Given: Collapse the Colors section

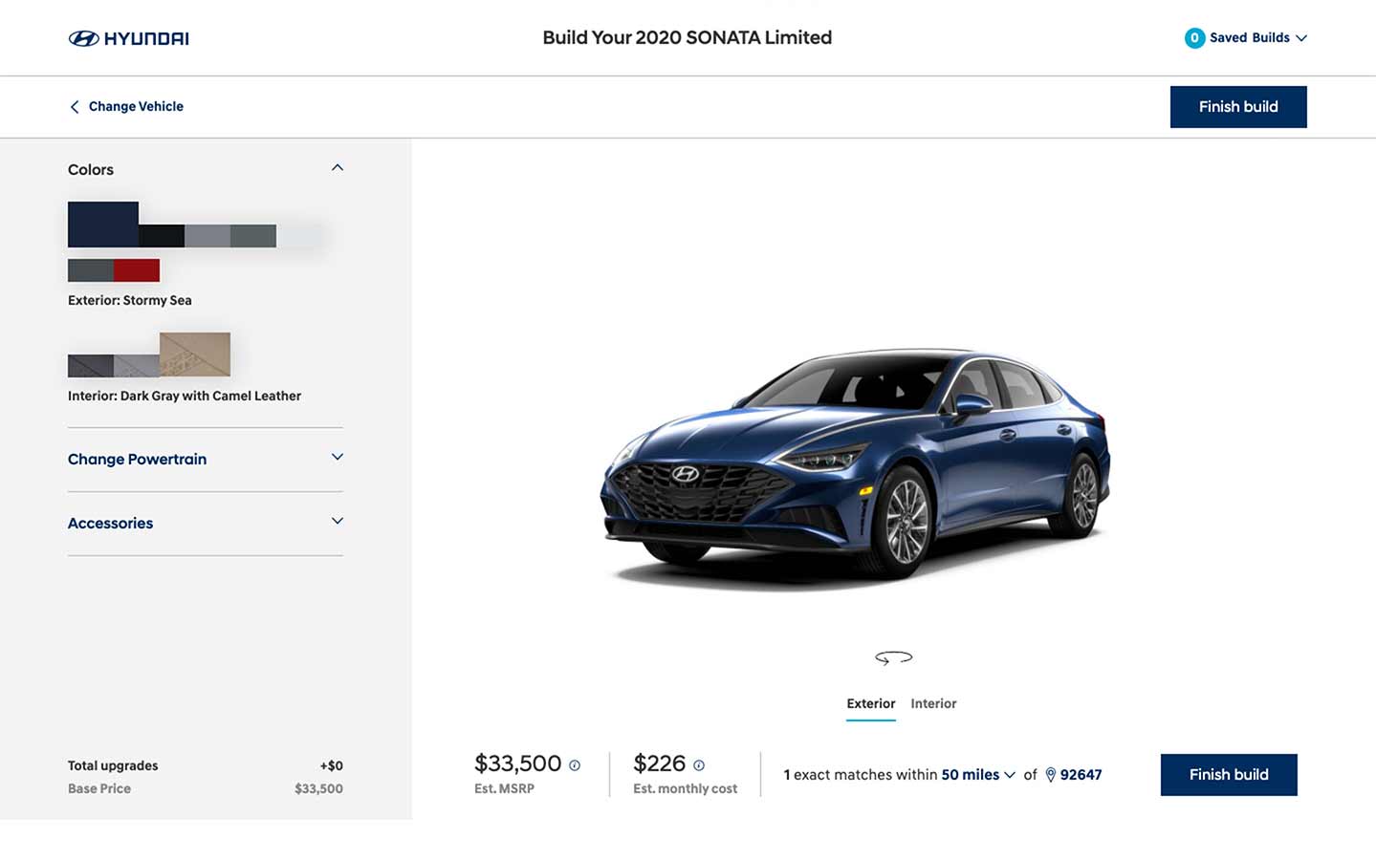Looking at the screenshot, I should (x=337, y=168).
